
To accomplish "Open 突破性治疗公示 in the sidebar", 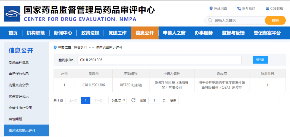I will point(20,108).
